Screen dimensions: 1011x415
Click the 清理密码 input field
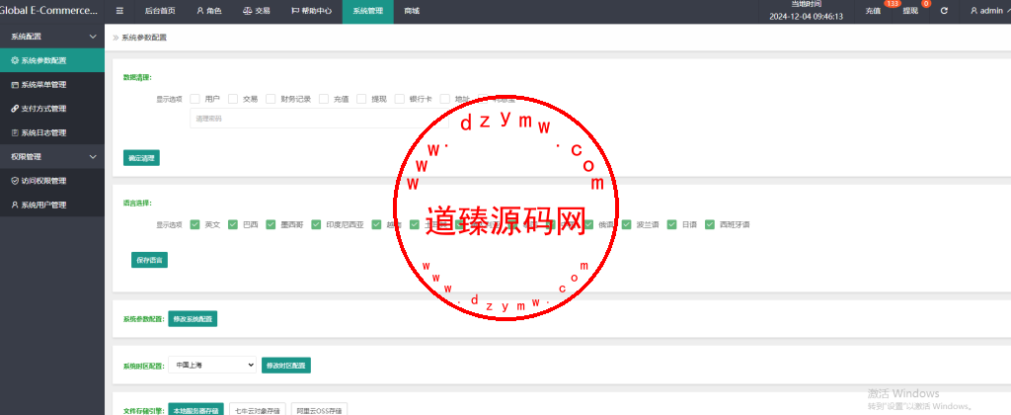(x=319, y=119)
